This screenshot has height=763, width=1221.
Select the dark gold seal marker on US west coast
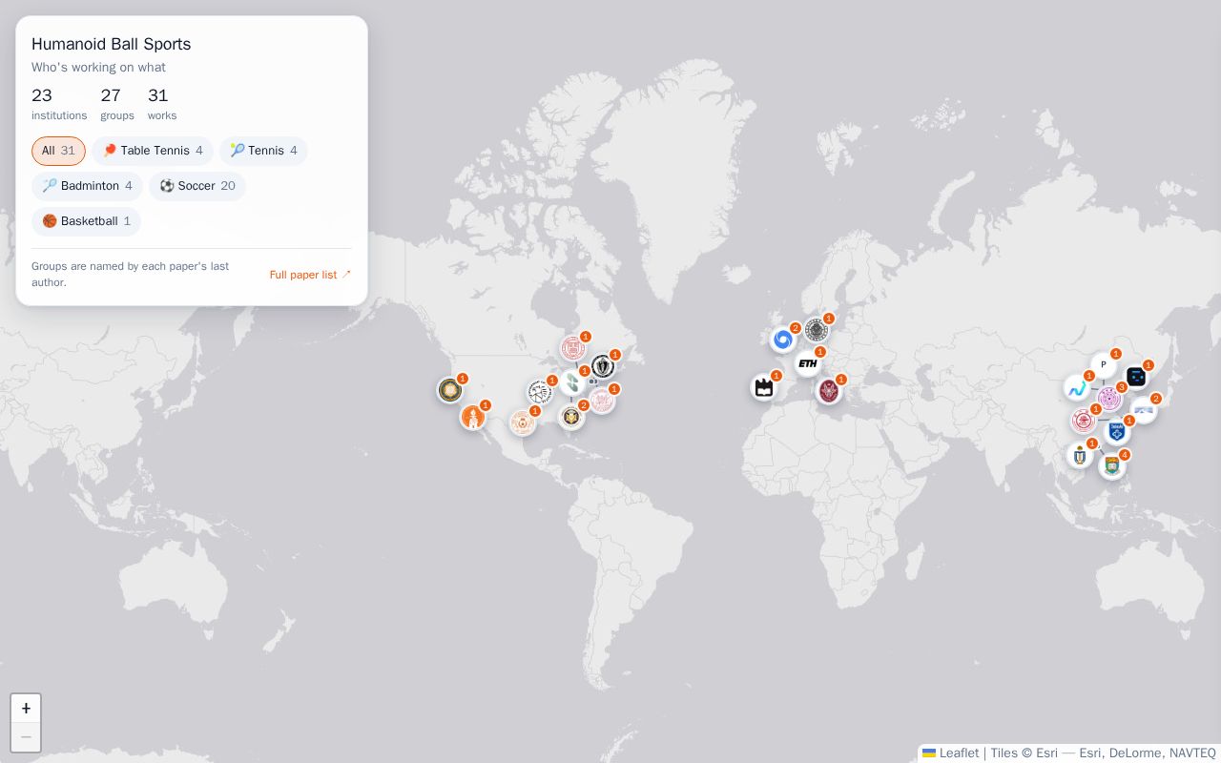tap(450, 390)
